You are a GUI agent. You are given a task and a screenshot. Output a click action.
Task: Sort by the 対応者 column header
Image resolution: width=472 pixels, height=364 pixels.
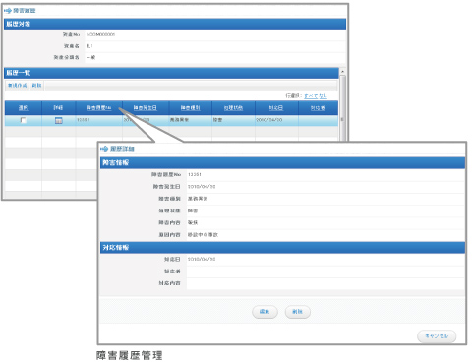pos(318,108)
